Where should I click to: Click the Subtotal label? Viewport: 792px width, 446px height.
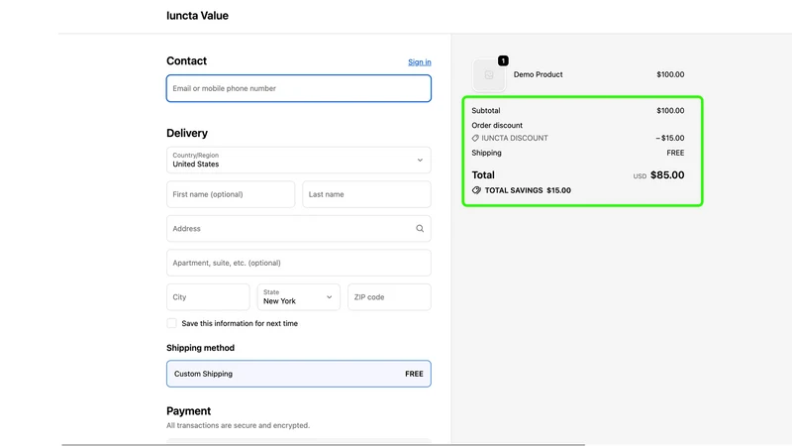(486, 110)
